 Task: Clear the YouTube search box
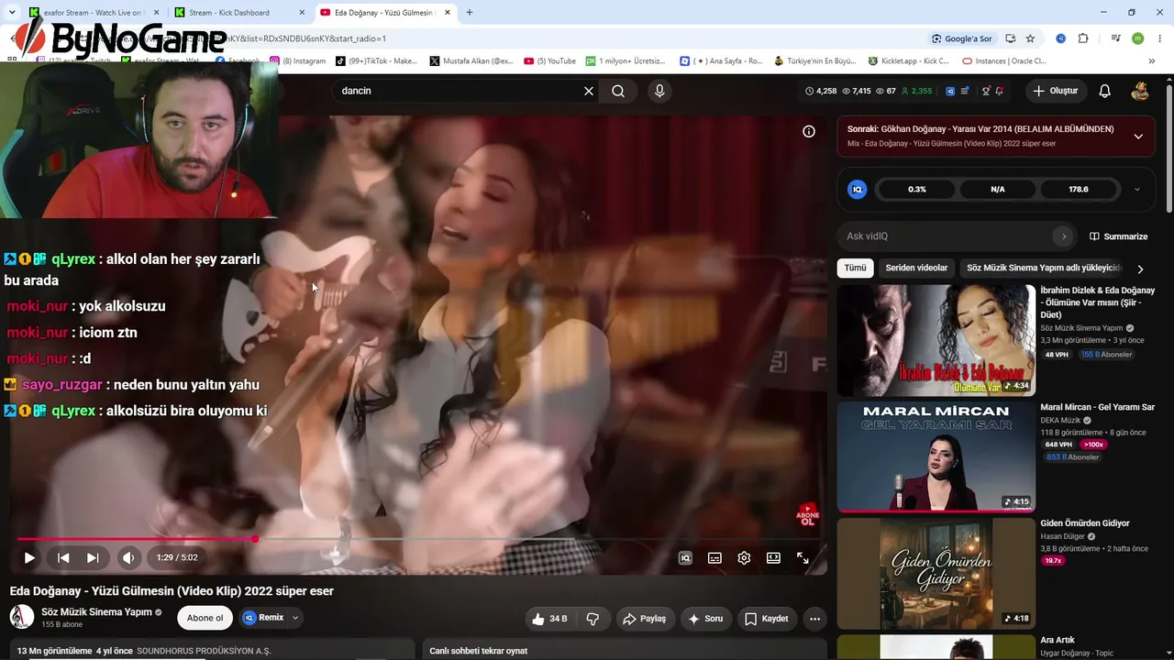(x=589, y=91)
